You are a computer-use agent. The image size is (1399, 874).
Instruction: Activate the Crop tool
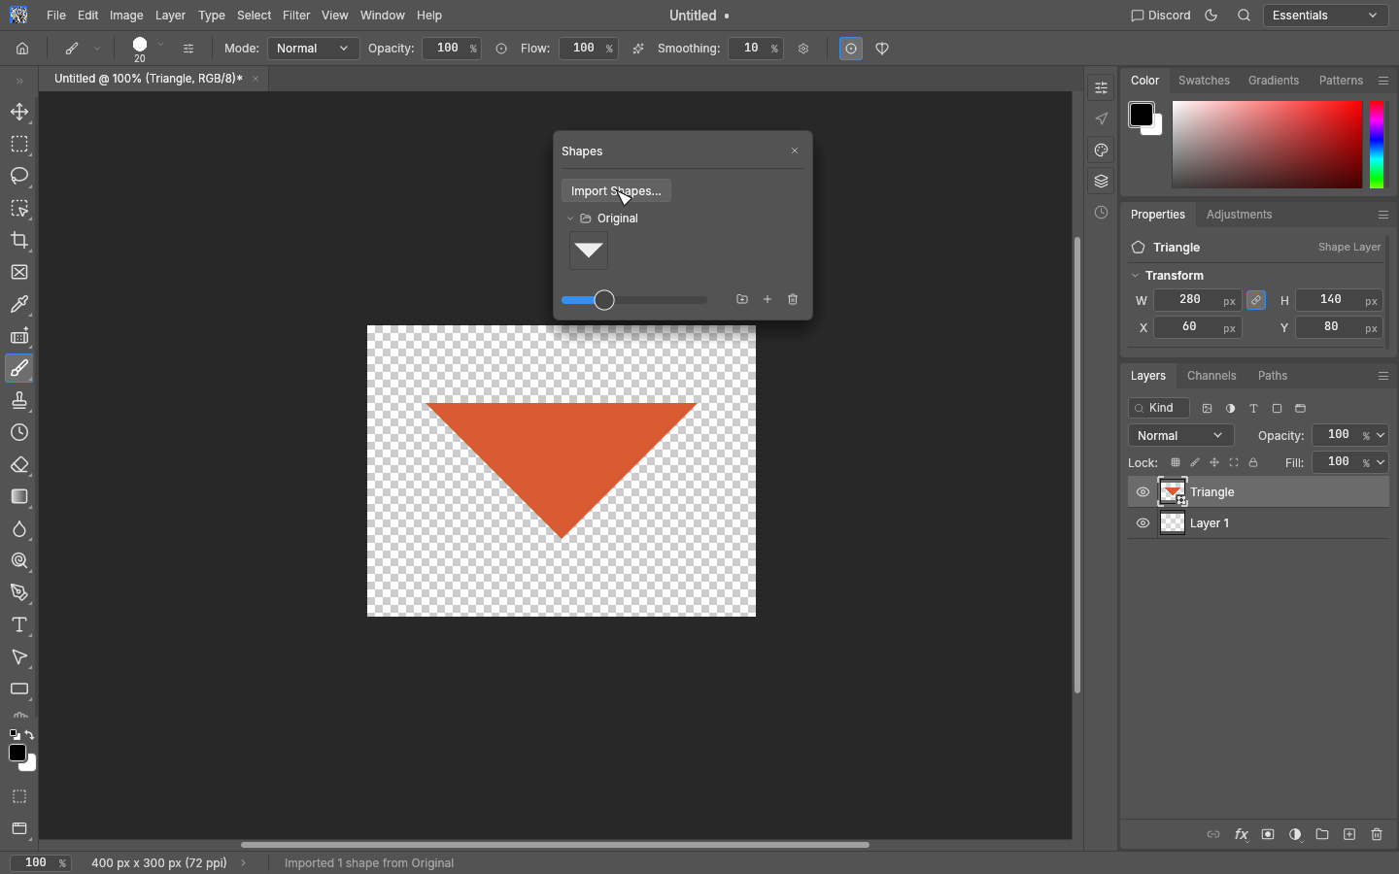pyautogui.click(x=19, y=241)
